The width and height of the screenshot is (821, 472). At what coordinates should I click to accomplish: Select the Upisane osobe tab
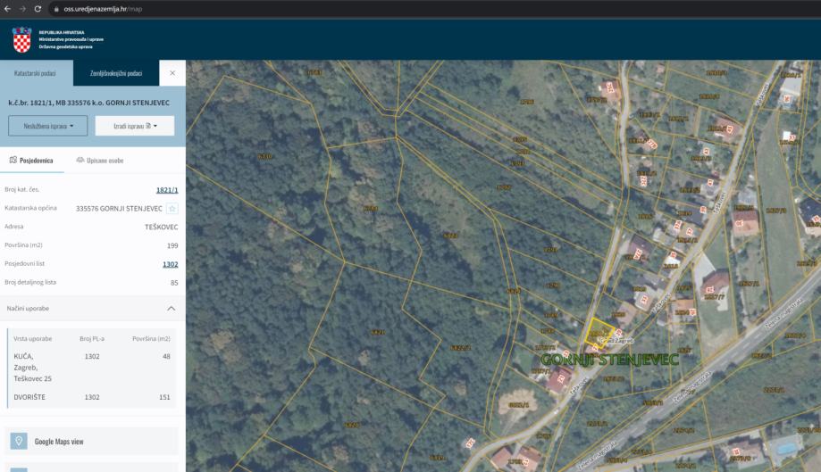[99, 161]
